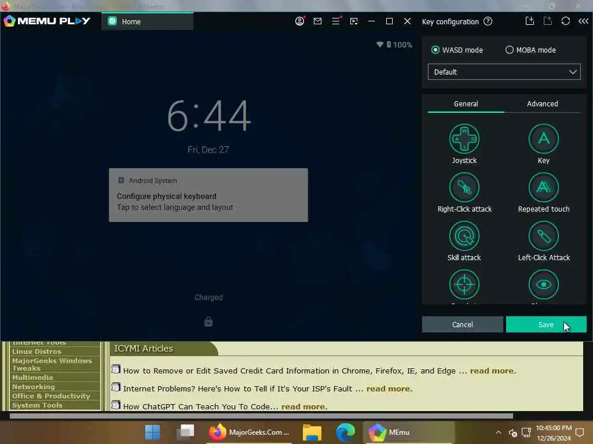593x444 pixels.
Task: Click the network tray icon
Action: (x=526, y=432)
